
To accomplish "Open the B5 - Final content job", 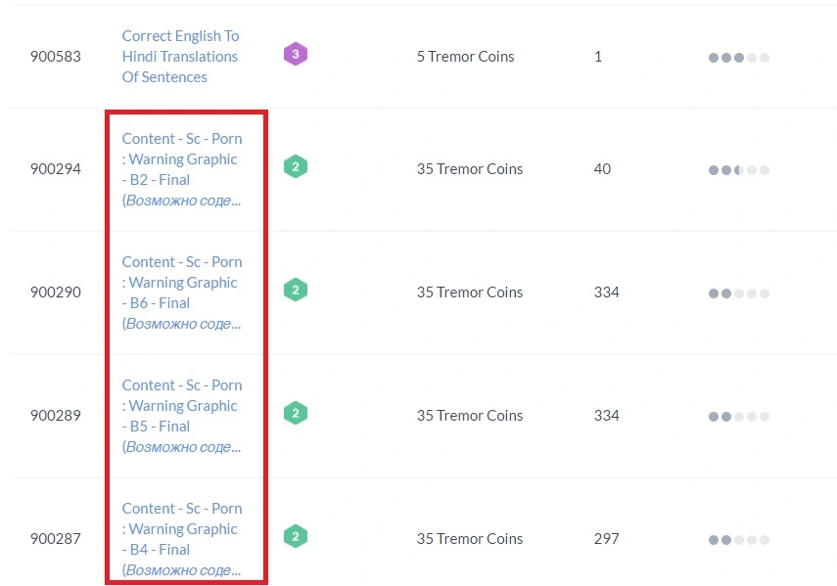I will 182,416.
